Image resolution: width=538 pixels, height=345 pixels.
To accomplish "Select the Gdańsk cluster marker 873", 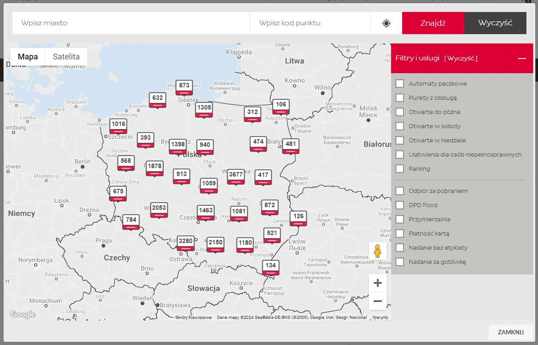I will click(184, 87).
